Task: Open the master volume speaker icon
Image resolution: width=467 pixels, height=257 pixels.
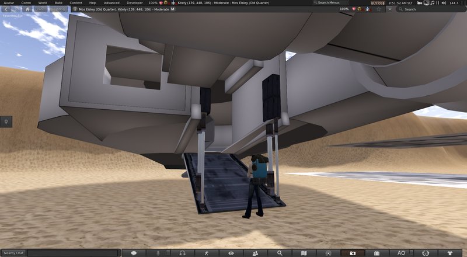Action: 444,3
